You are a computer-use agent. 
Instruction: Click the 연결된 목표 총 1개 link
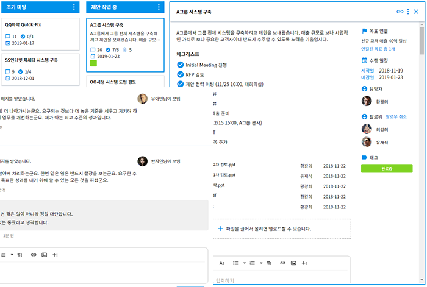point(378,49)
